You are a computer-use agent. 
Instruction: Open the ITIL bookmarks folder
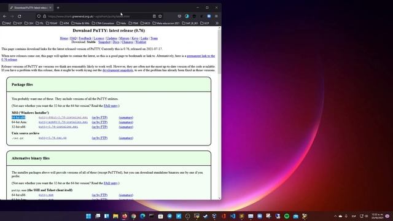39,23
